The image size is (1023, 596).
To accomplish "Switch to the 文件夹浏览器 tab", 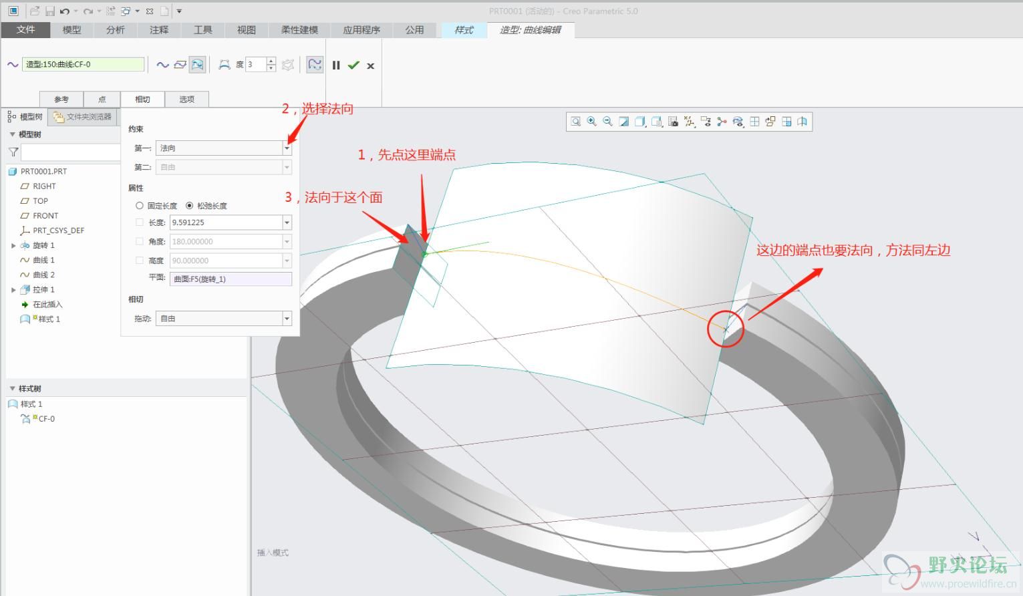I will click(83, 117).
